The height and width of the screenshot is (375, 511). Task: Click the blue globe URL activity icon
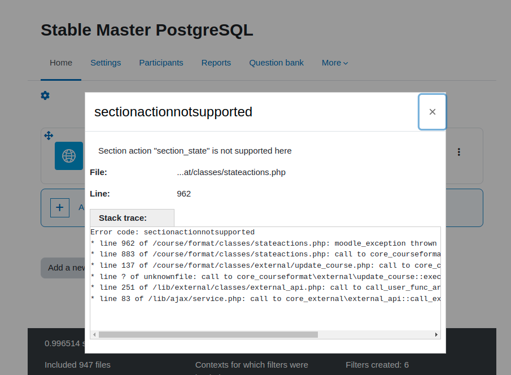click(69, 156)
